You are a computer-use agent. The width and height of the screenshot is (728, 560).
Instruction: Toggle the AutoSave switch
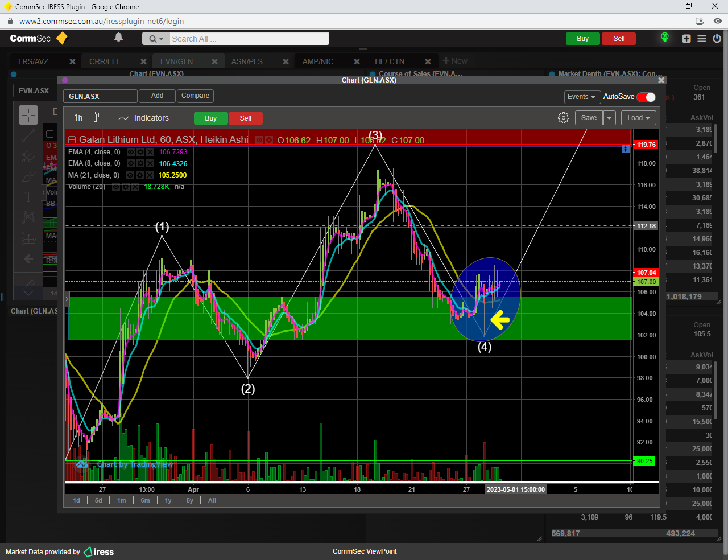(646, 97)
